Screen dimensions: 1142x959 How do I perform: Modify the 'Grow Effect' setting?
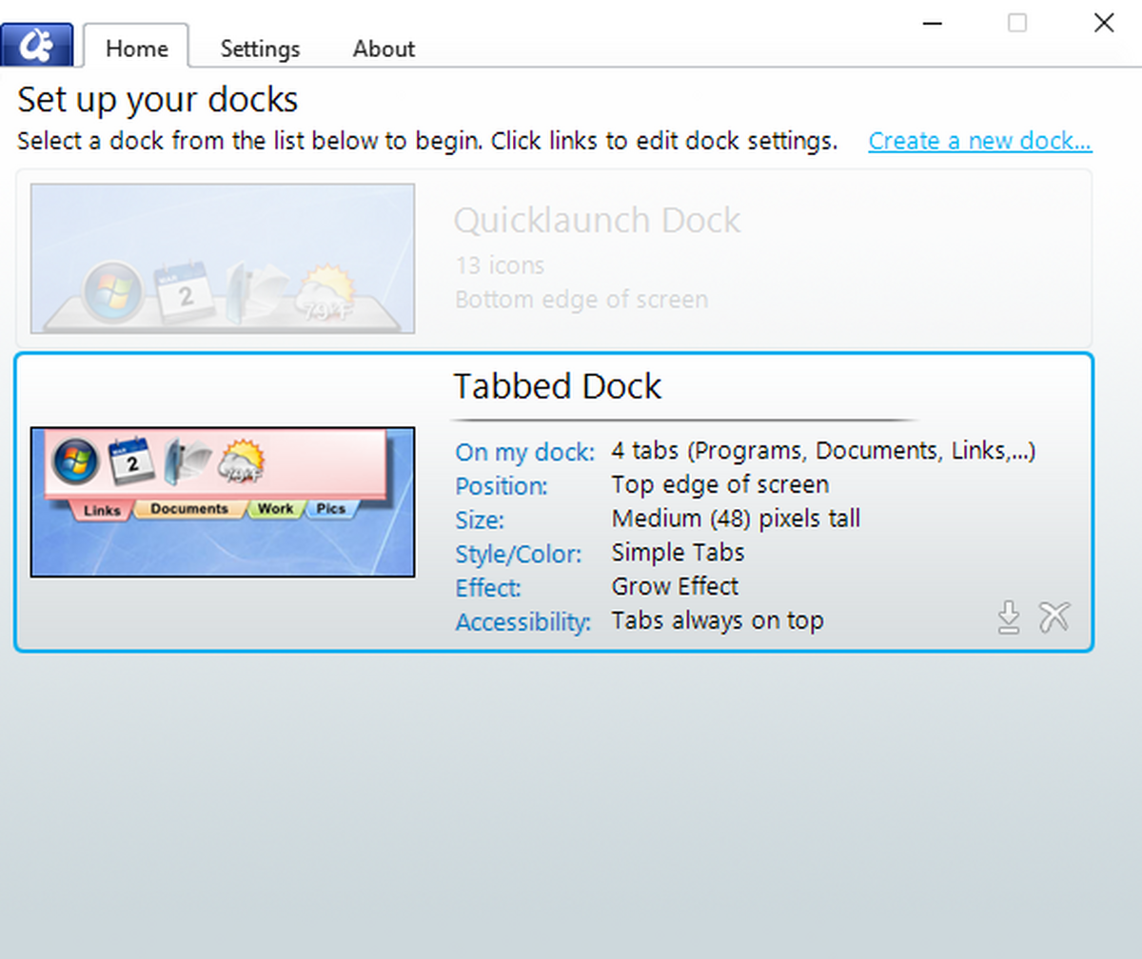675,587
